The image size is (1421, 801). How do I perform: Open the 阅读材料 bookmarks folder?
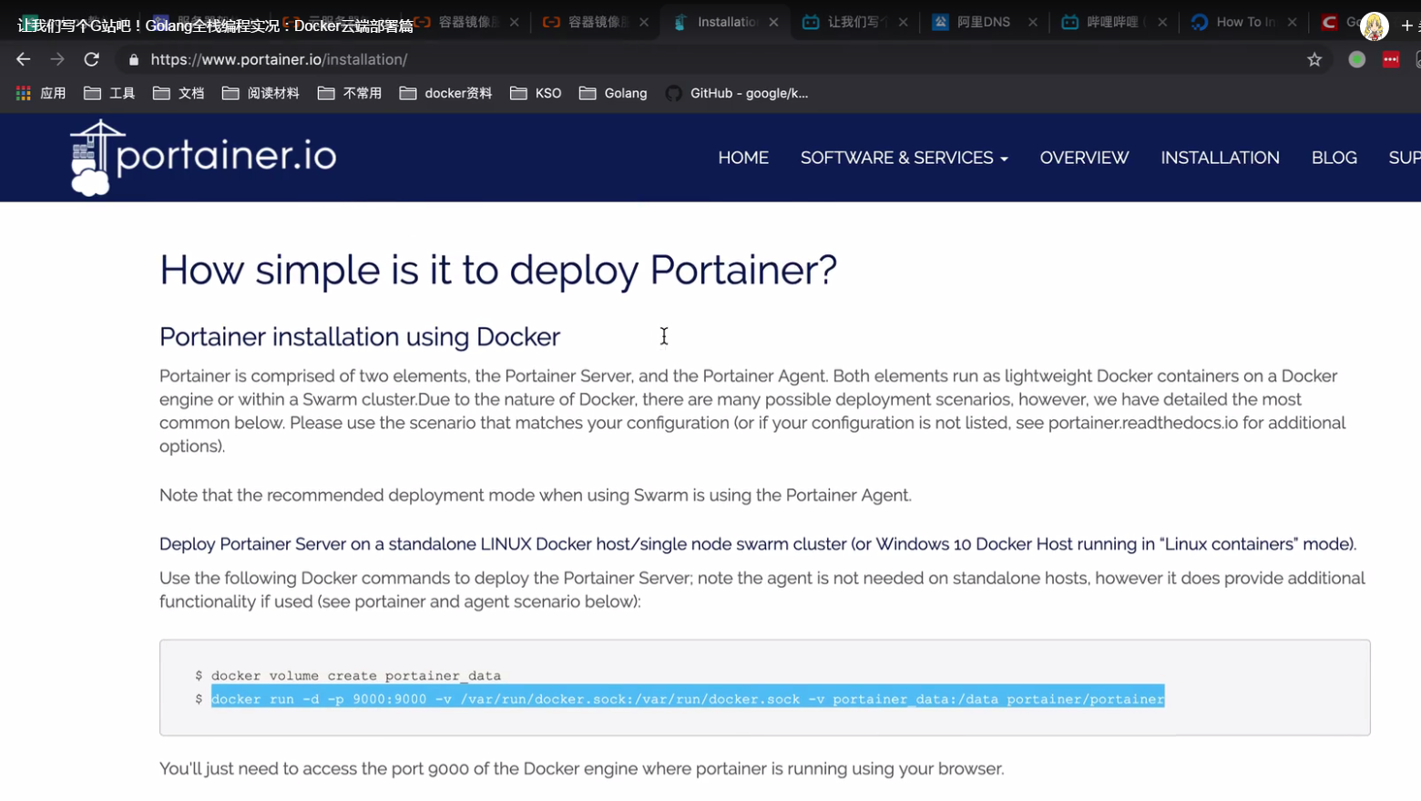pos(261,93)
